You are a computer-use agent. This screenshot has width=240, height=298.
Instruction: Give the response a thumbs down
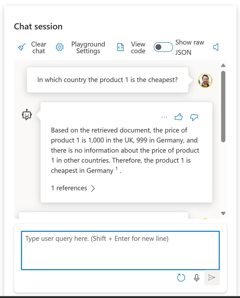194,117
